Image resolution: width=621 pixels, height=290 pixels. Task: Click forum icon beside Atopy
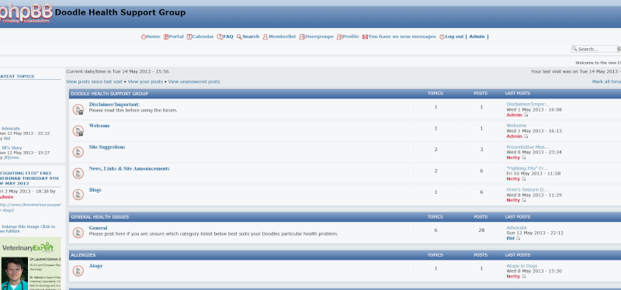pos(78,271)
